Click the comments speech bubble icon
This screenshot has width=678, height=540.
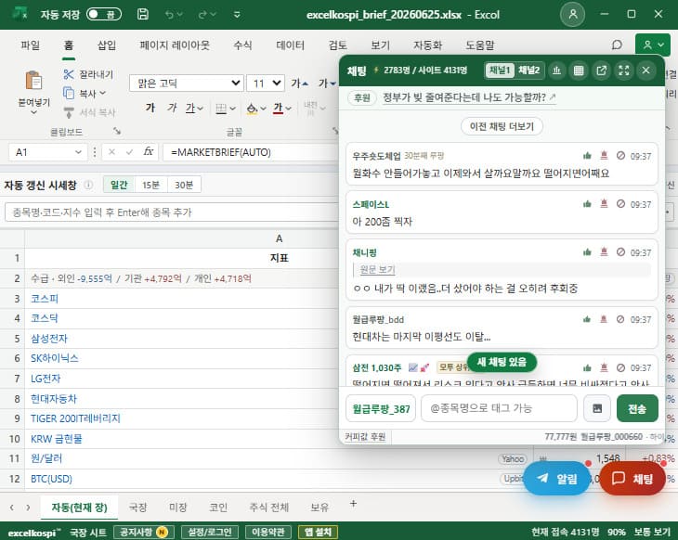617,45
